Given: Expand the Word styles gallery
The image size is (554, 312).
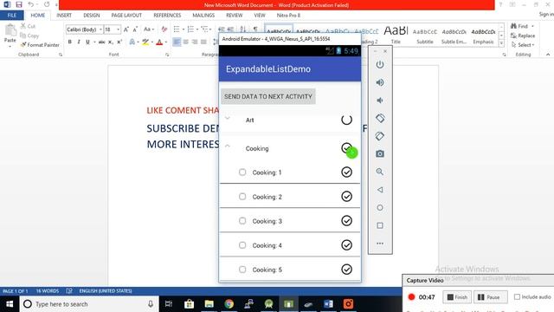Looking at the screenshot, I should coord(501,43).
